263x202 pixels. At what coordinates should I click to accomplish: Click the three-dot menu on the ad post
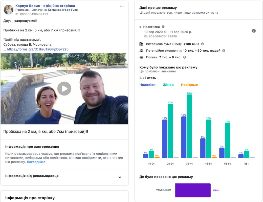[x=122, y=6]
